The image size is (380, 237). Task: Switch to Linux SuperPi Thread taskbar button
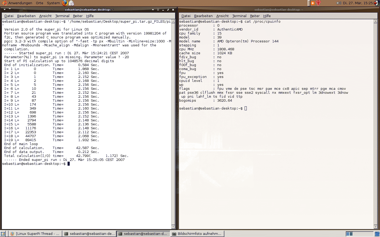tap(35, 234)
